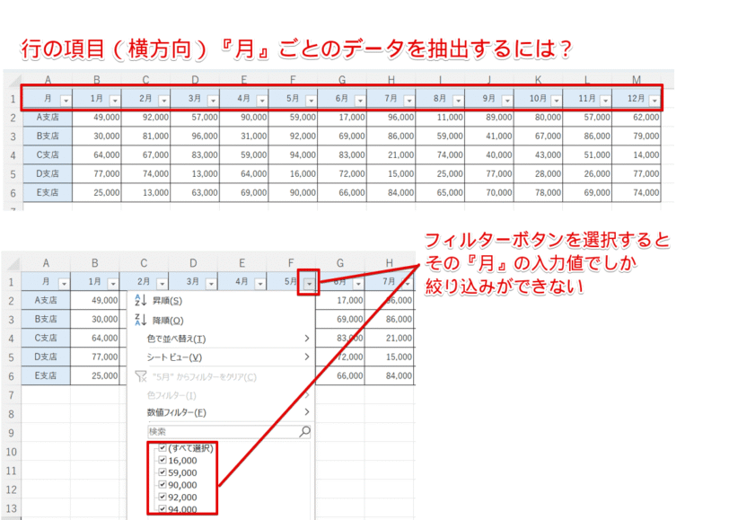Screen dimensions: 729x520
Task: Click the ascending A-Z sort icon
Action: (140, 301)
